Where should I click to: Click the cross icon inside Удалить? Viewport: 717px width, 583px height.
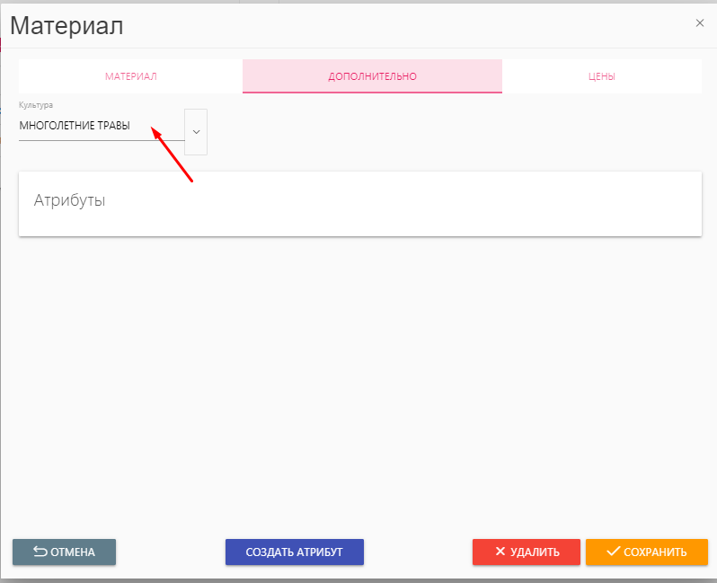pos(500,552)
